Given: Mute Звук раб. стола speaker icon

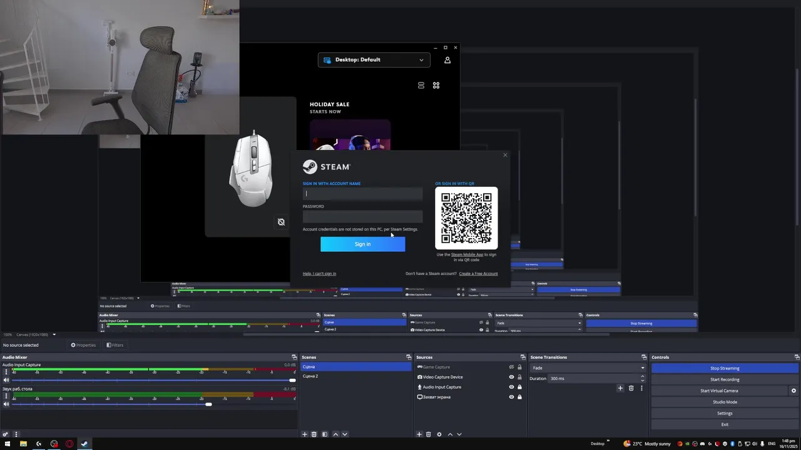Looking at the screenshot, I should tap(6, 404).
